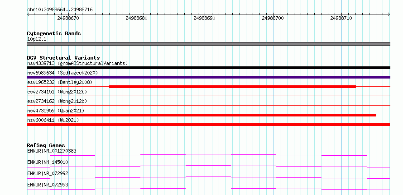The height and width of the screenshot is (195, 403).
Task: Click the red nsv6006411 variant bar
Action: click(x=208, y=125)
